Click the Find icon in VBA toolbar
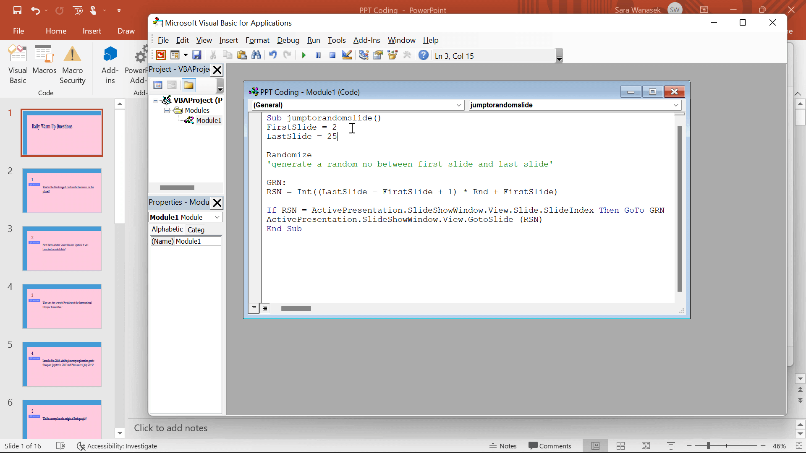The height and width of the screenshot is (453, 806). [256, 56]
